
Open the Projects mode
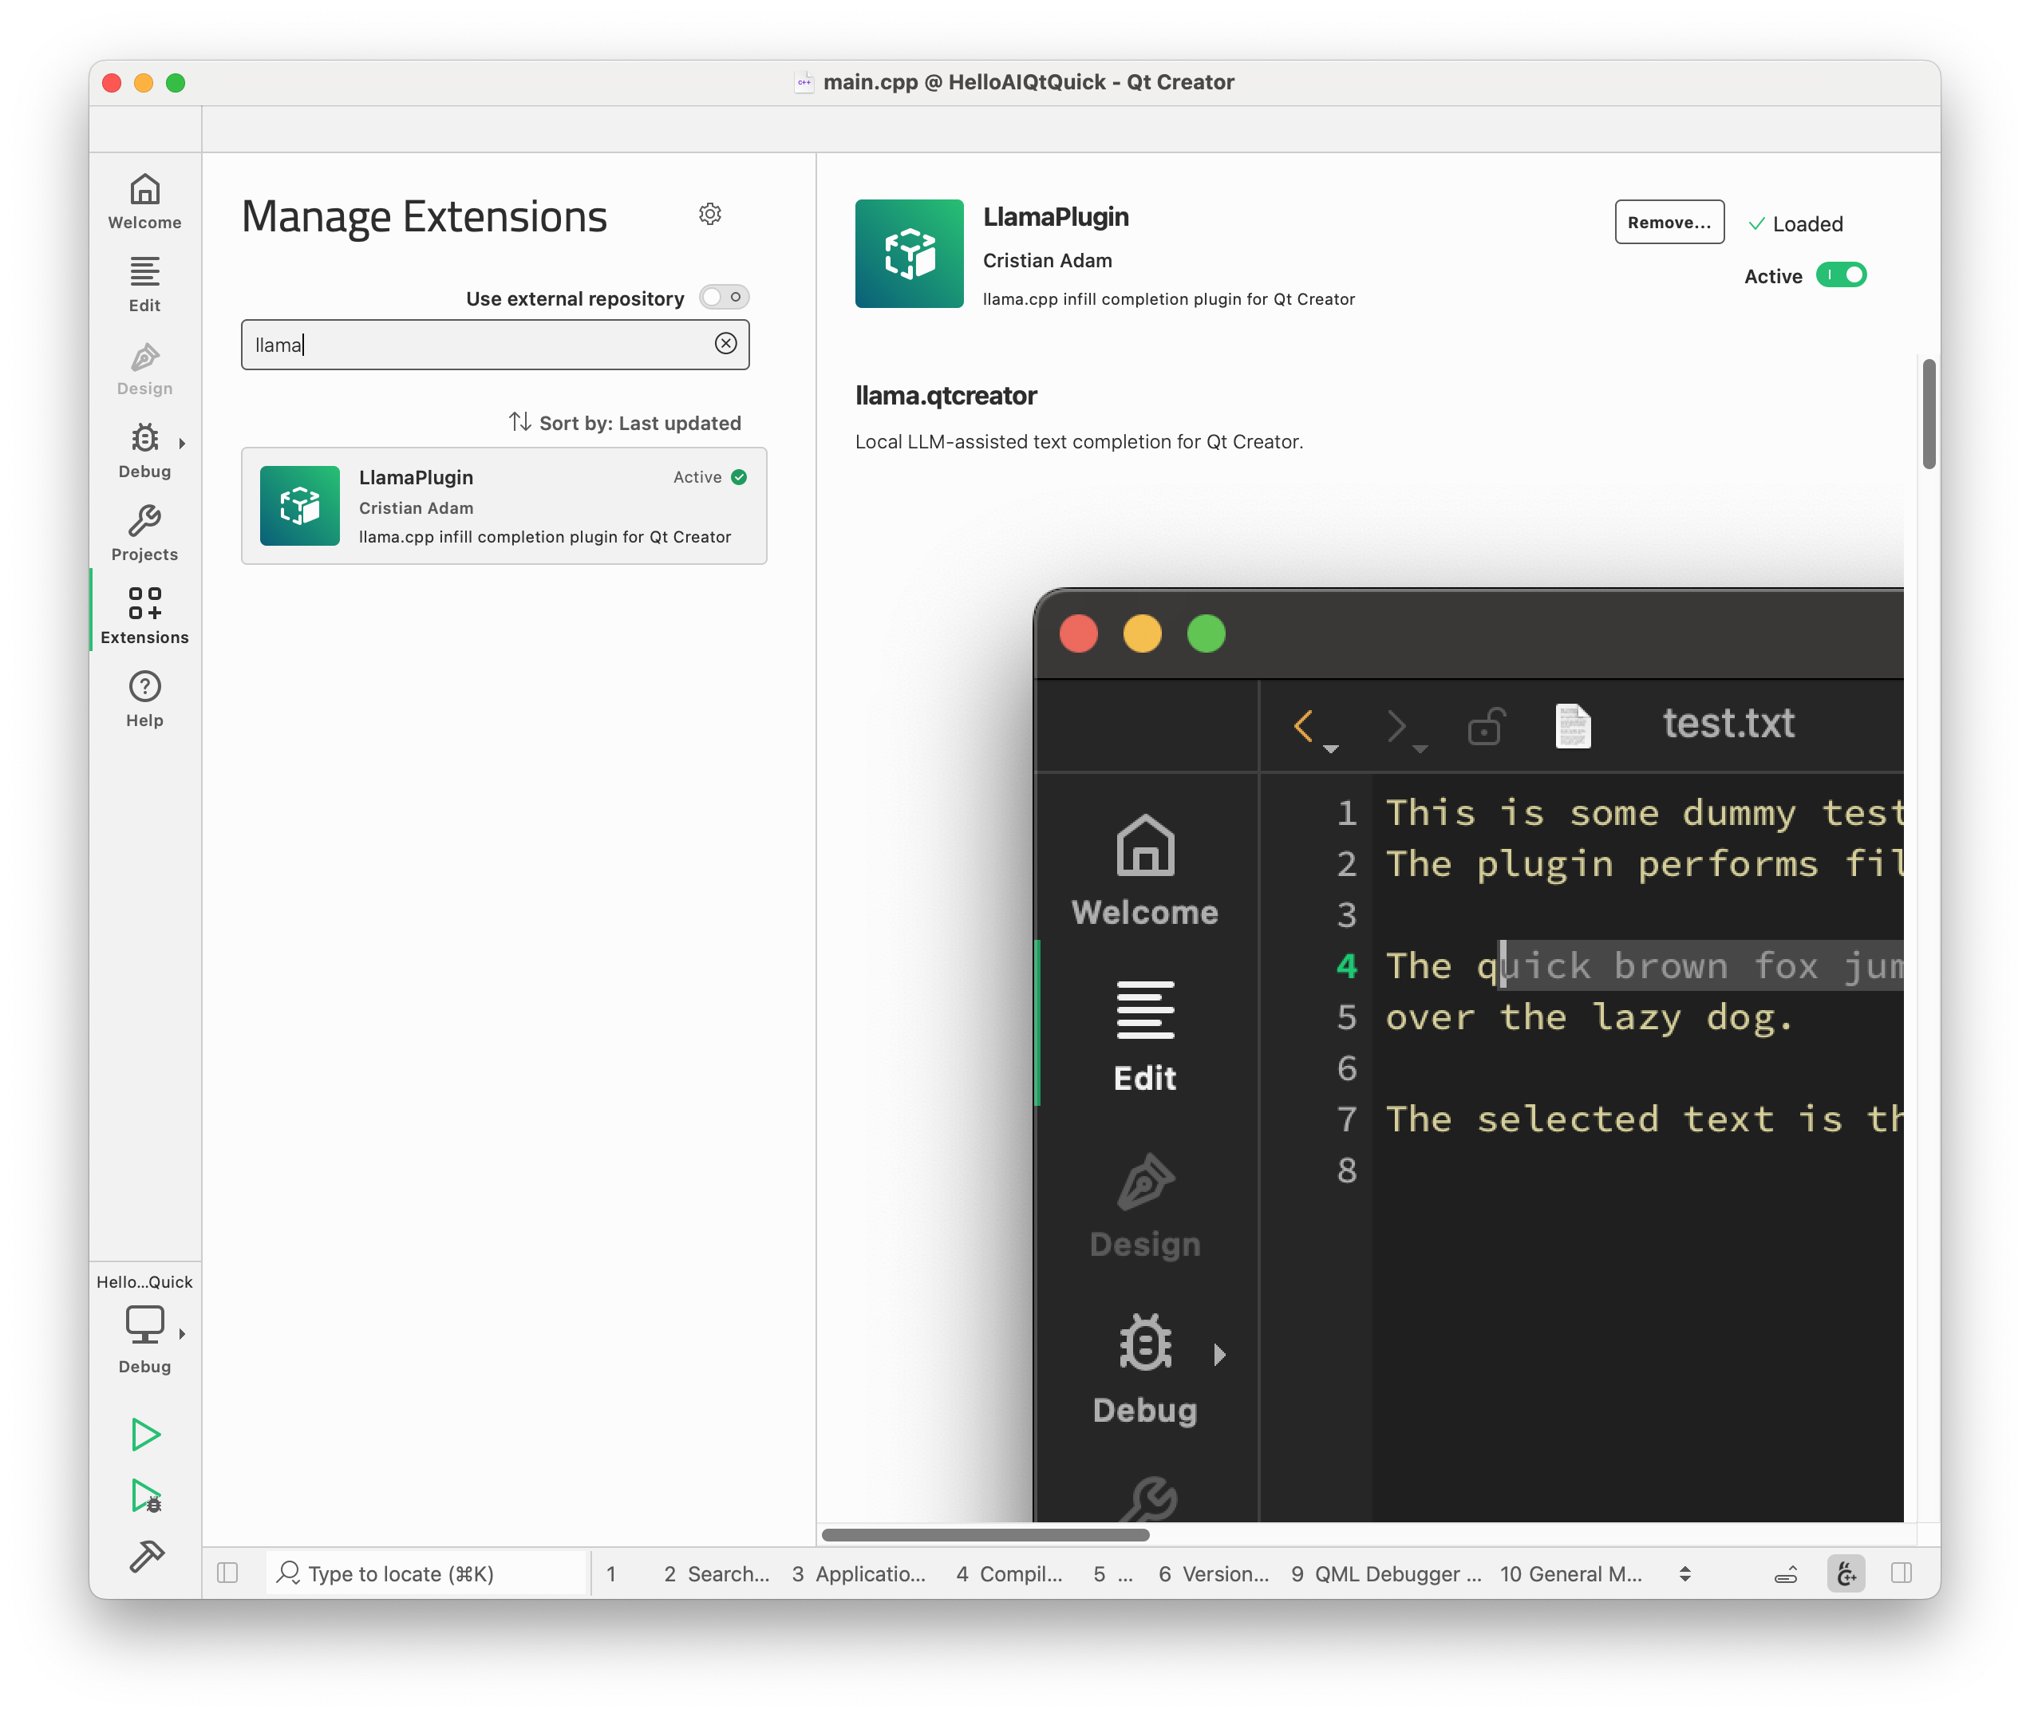click(144, 534)
